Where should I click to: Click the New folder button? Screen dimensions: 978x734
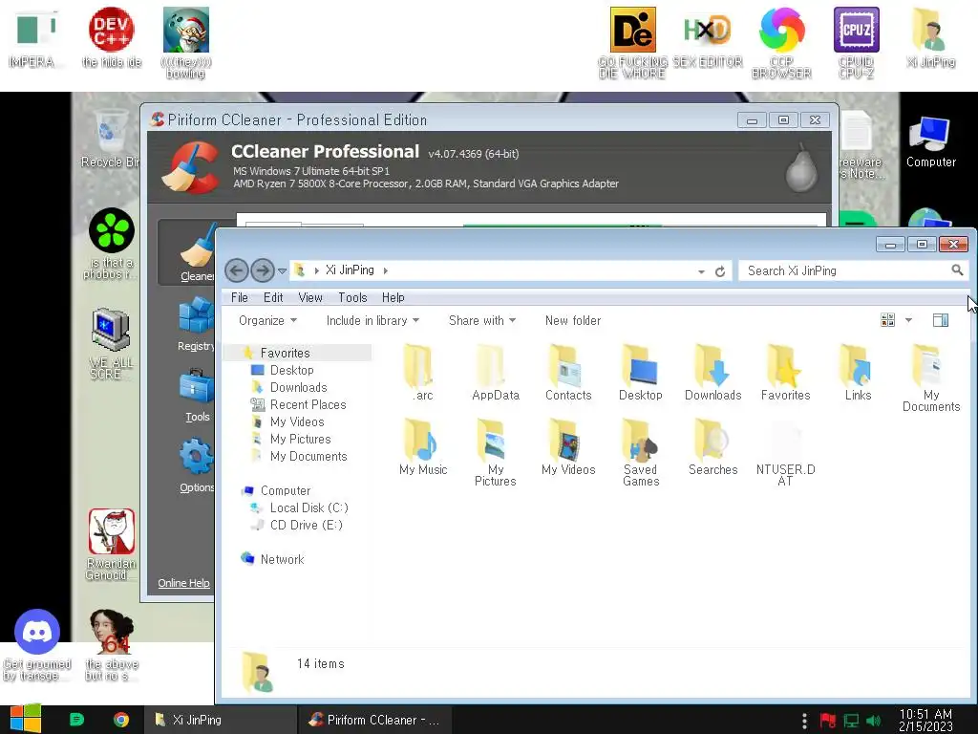click(x=573, y=320)
